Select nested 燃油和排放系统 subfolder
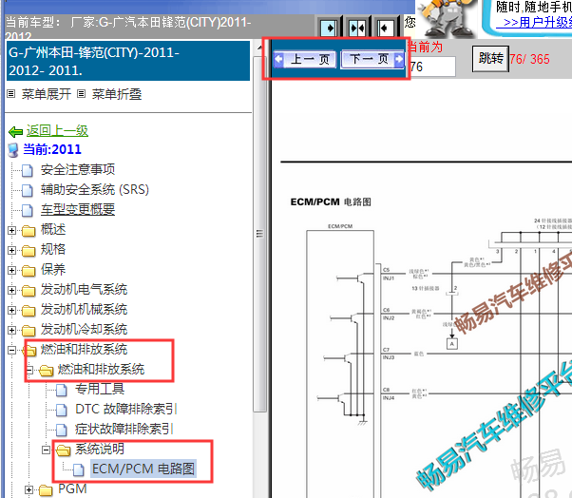 coord(101,369)
